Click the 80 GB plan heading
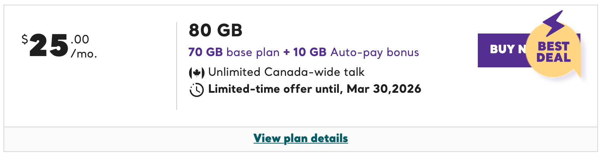The image size is (603, 158). (x=215, y=30)
